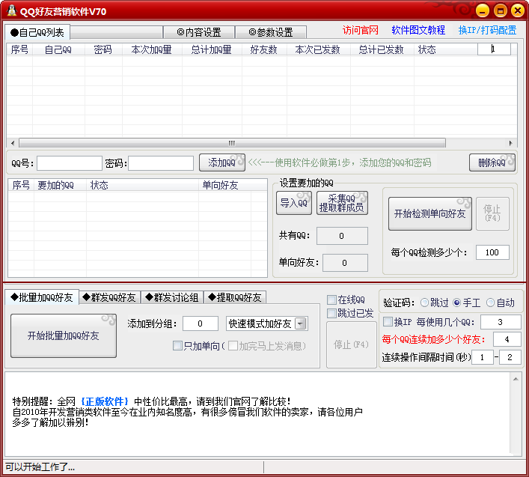Image resolution: width=529 pixels, height=477 pixels.
Task: Click the 自己QQ column header
Action: coord(58,49)
